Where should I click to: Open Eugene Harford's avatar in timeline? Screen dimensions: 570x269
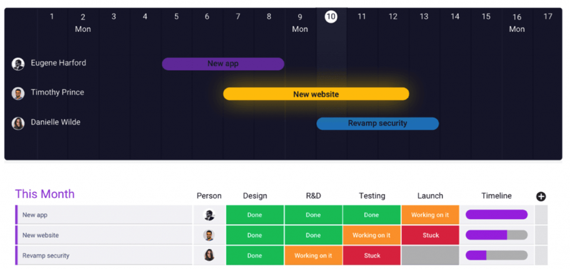pos(17,64)
